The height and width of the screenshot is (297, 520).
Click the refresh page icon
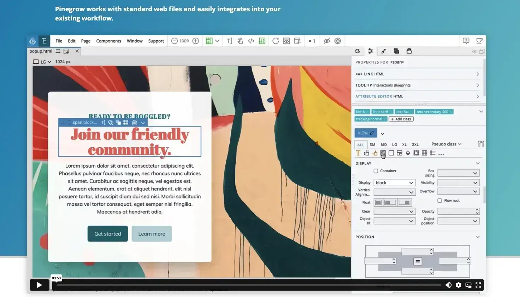coord(276,41)
